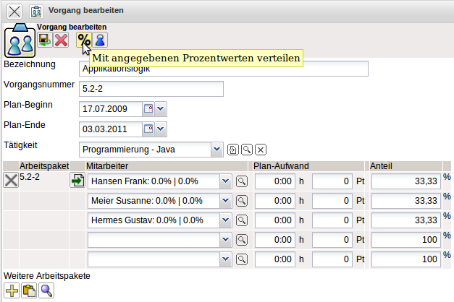
Task: Search work packages with the bottom magnifier icon
Action: click(x=46, y=290)
